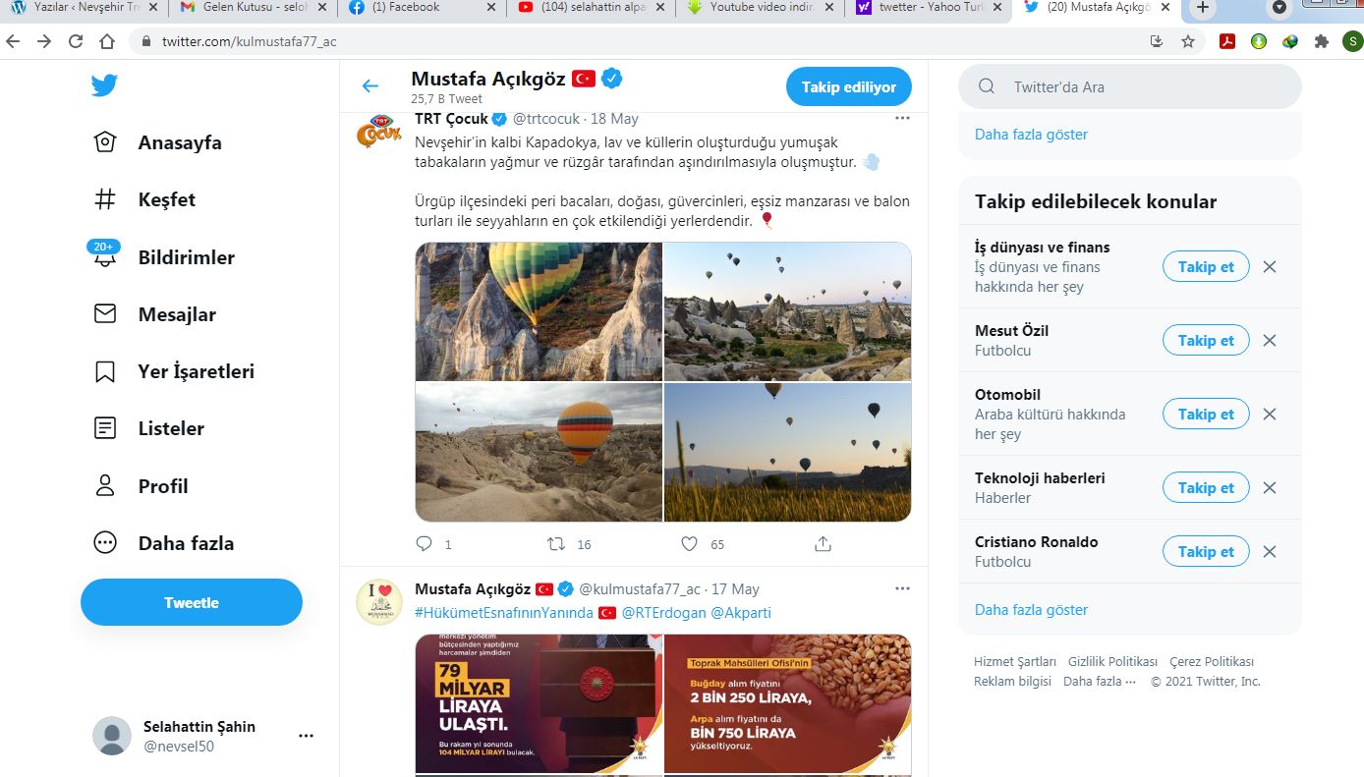Open sunset balloons photo
Viewport: 1364px width, 777px height.
click(787, 452)
